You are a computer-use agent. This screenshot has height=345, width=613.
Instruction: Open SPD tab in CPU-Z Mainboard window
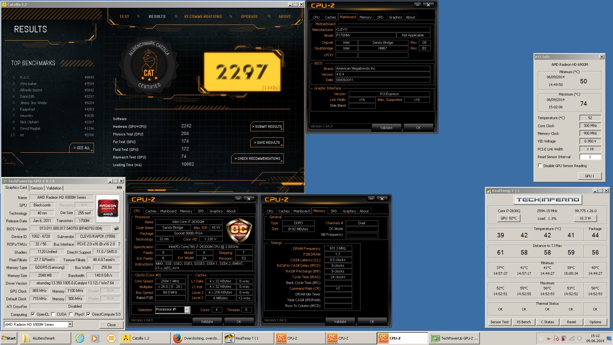[x=380, y=17]
